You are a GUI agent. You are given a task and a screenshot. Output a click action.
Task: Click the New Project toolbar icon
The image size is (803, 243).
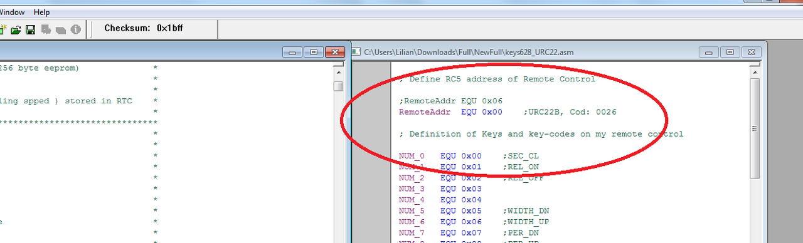3,29
